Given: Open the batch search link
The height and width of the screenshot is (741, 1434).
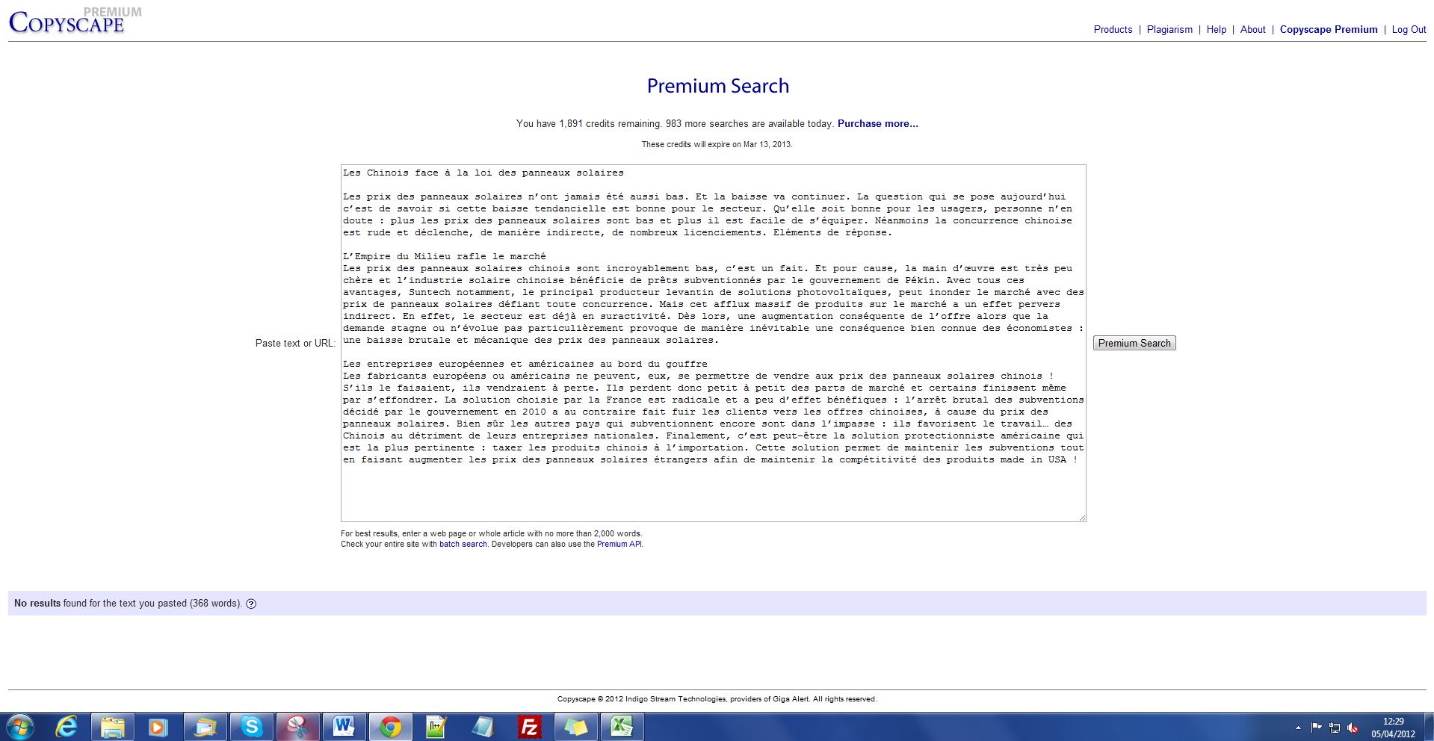Looking at the screenshot, I should [x=463, y=545].
